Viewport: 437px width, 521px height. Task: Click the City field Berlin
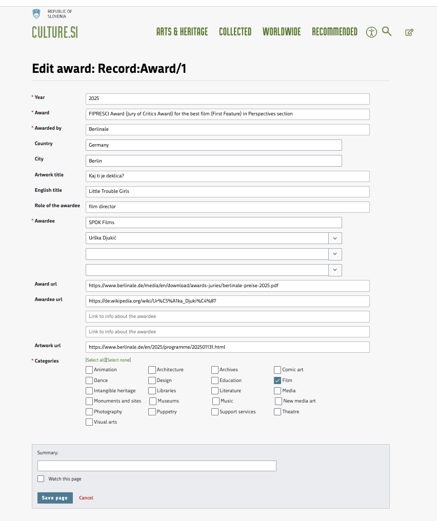(214, 161)
